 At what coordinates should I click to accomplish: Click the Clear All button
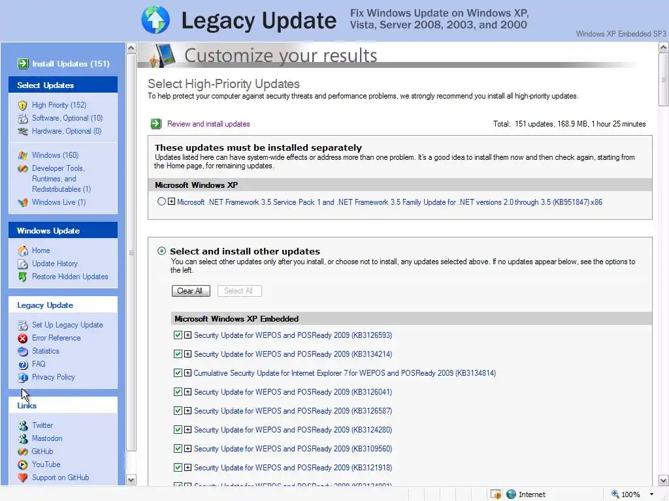pos(191,291)
